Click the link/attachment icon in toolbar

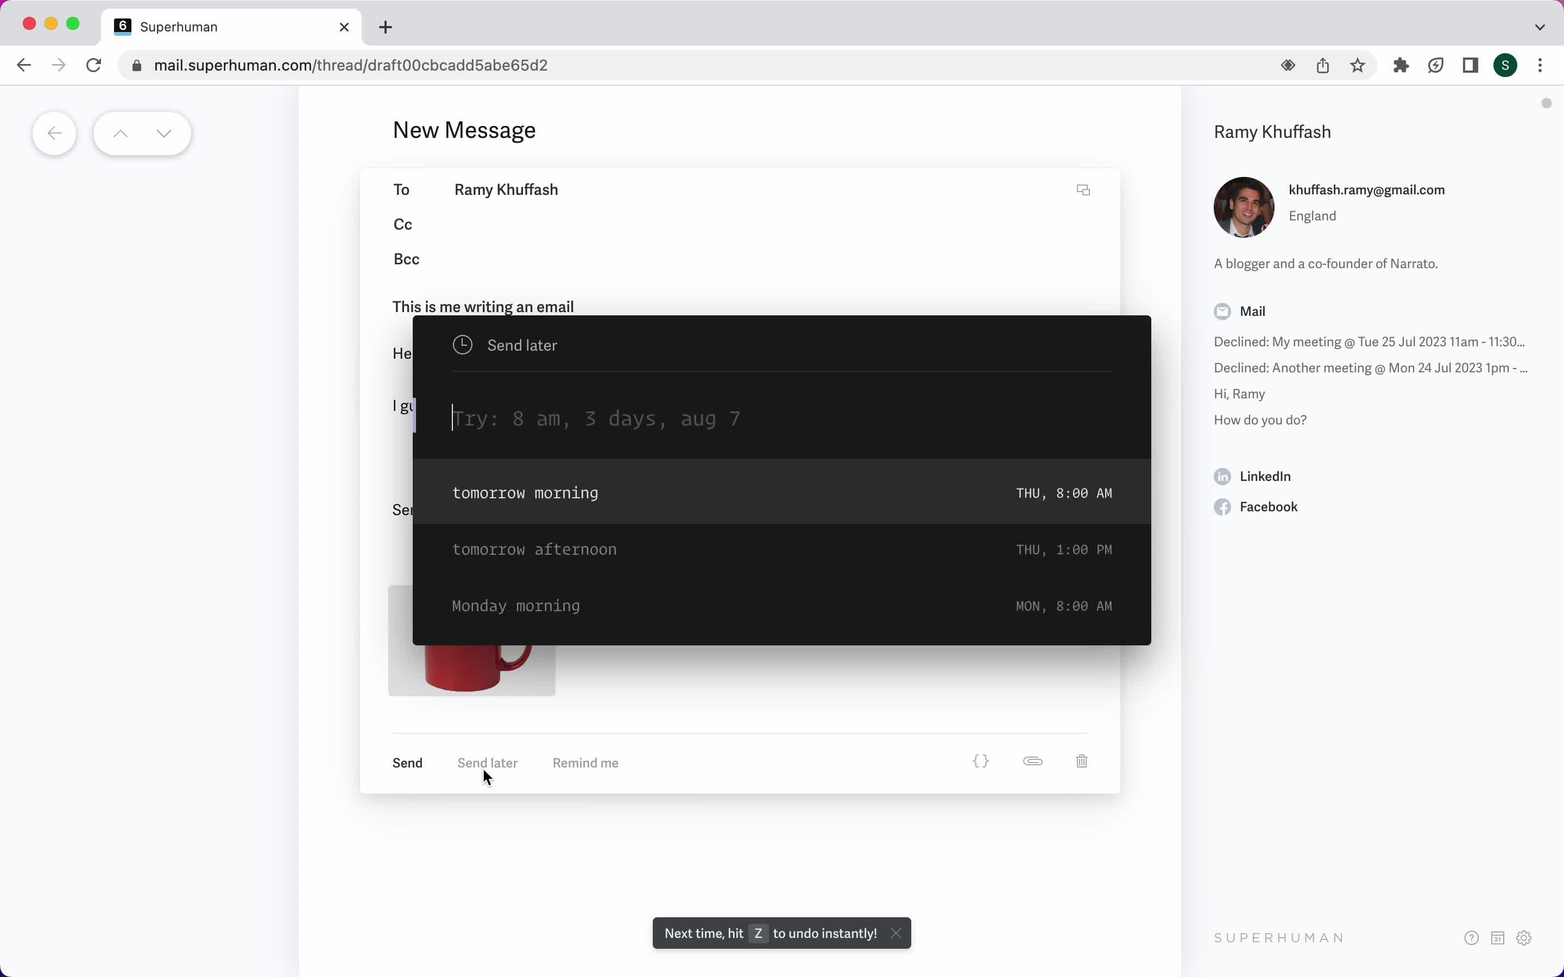tap(1031, 762)
